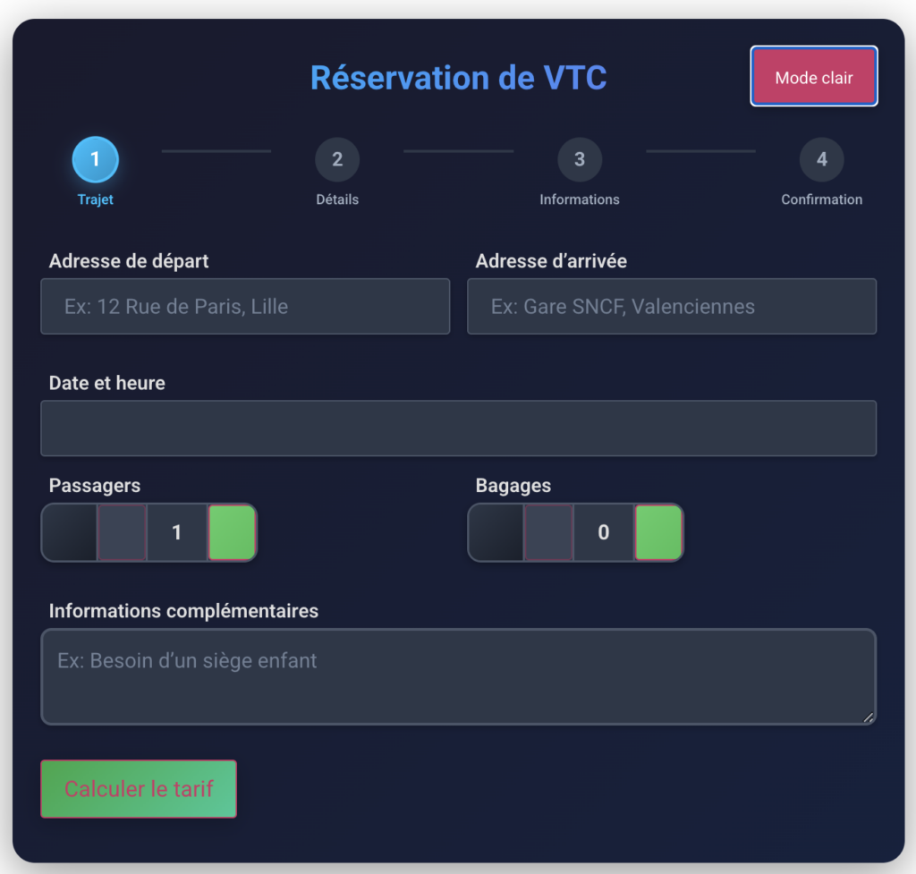Focus the 'Adresse de départ' input field
The width and height of the screenshot is (916, 874).
tap(245, 306)
